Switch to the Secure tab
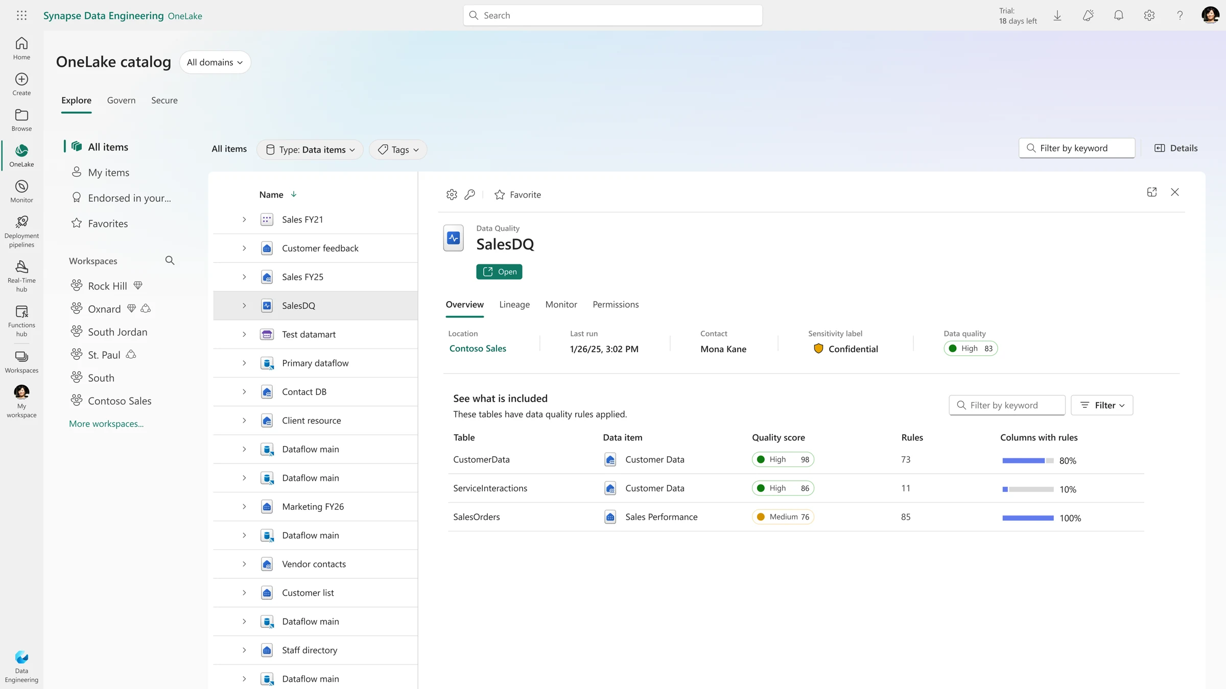Viewport: 1226px width, 689px height. pos(164,100)
